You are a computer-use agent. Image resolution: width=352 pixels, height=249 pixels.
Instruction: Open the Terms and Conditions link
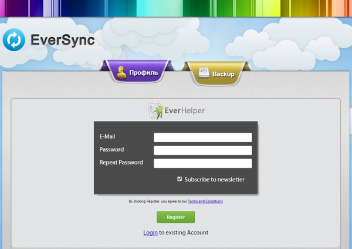click(205, 201)
